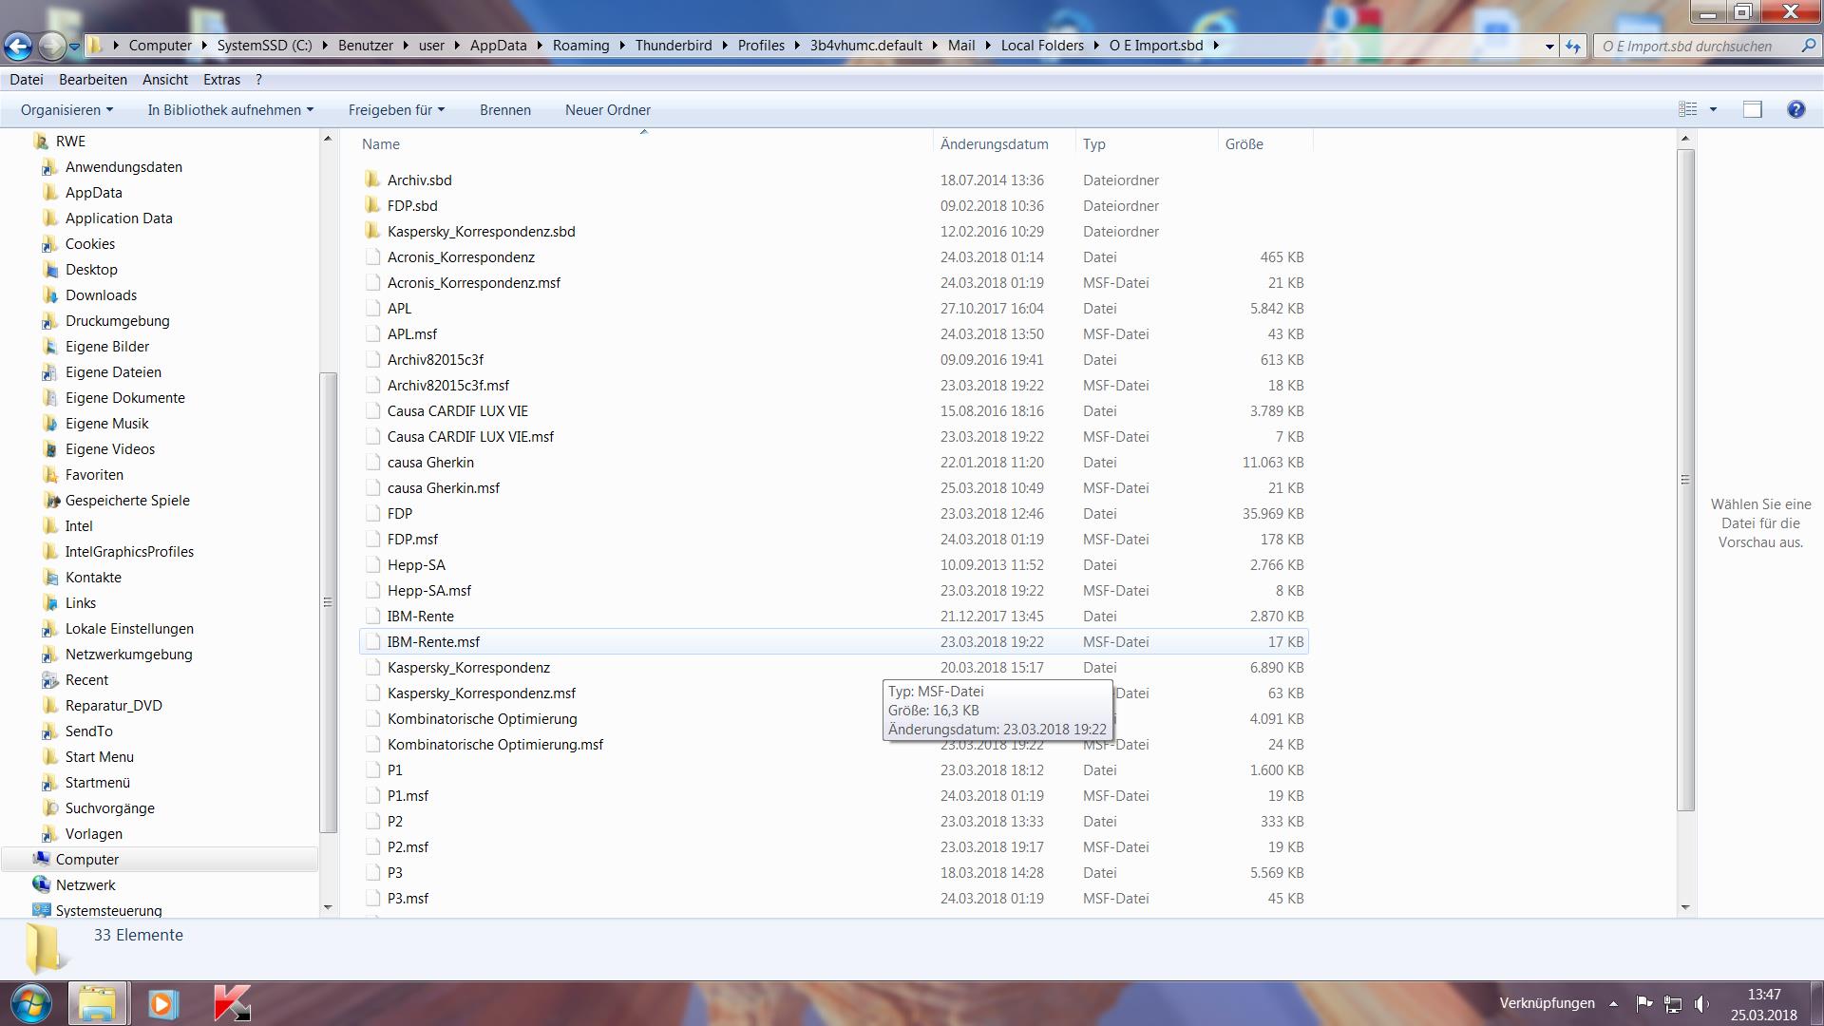Click the Computer icon in navigation pane
This screenshot has width=1824, height=1026.
(41, 859)
